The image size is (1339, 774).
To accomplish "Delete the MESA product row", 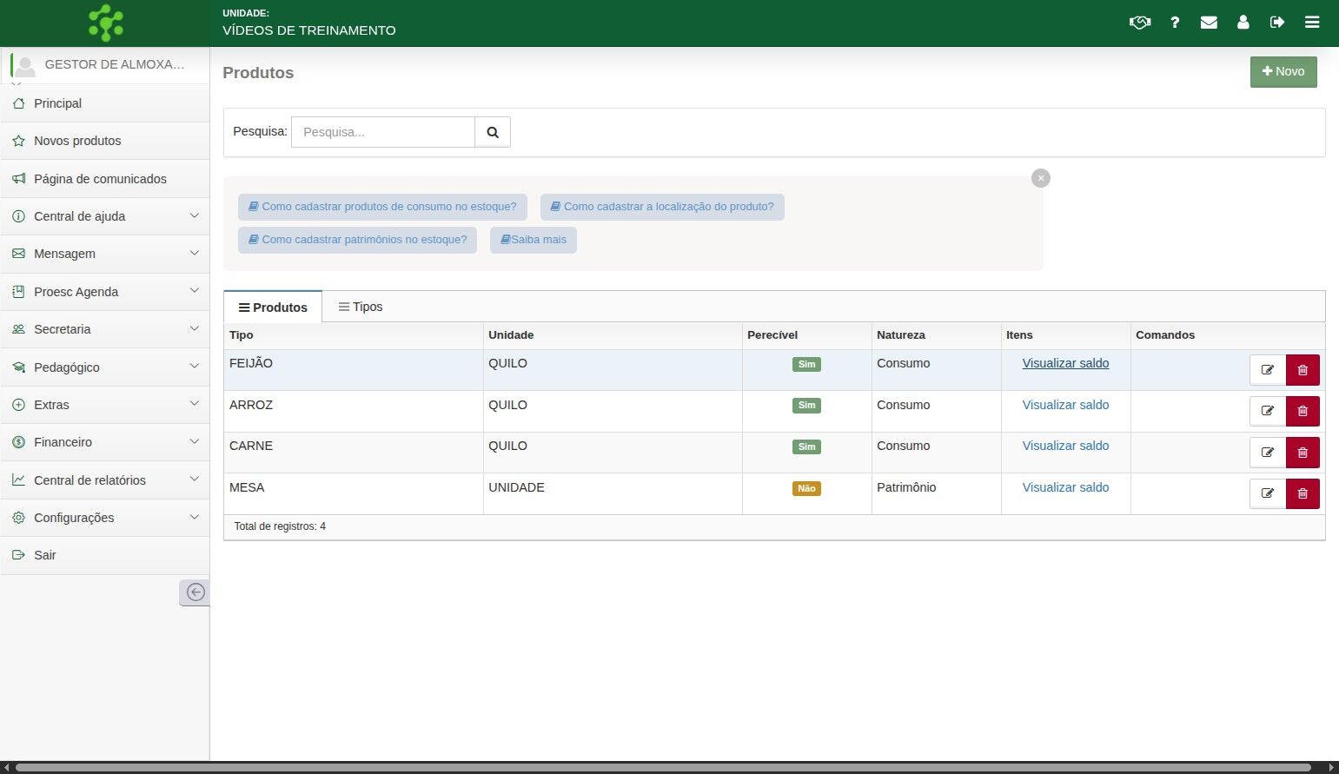I will point(1303,493).
